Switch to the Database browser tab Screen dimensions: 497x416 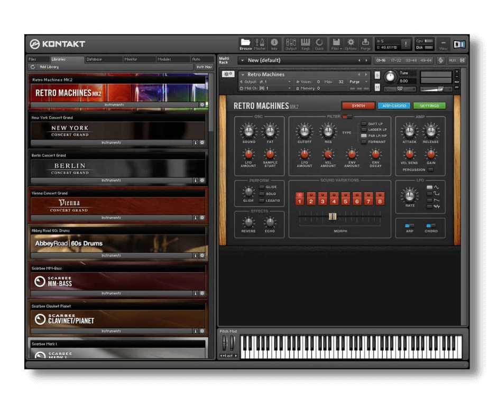(x=94, y=59)
